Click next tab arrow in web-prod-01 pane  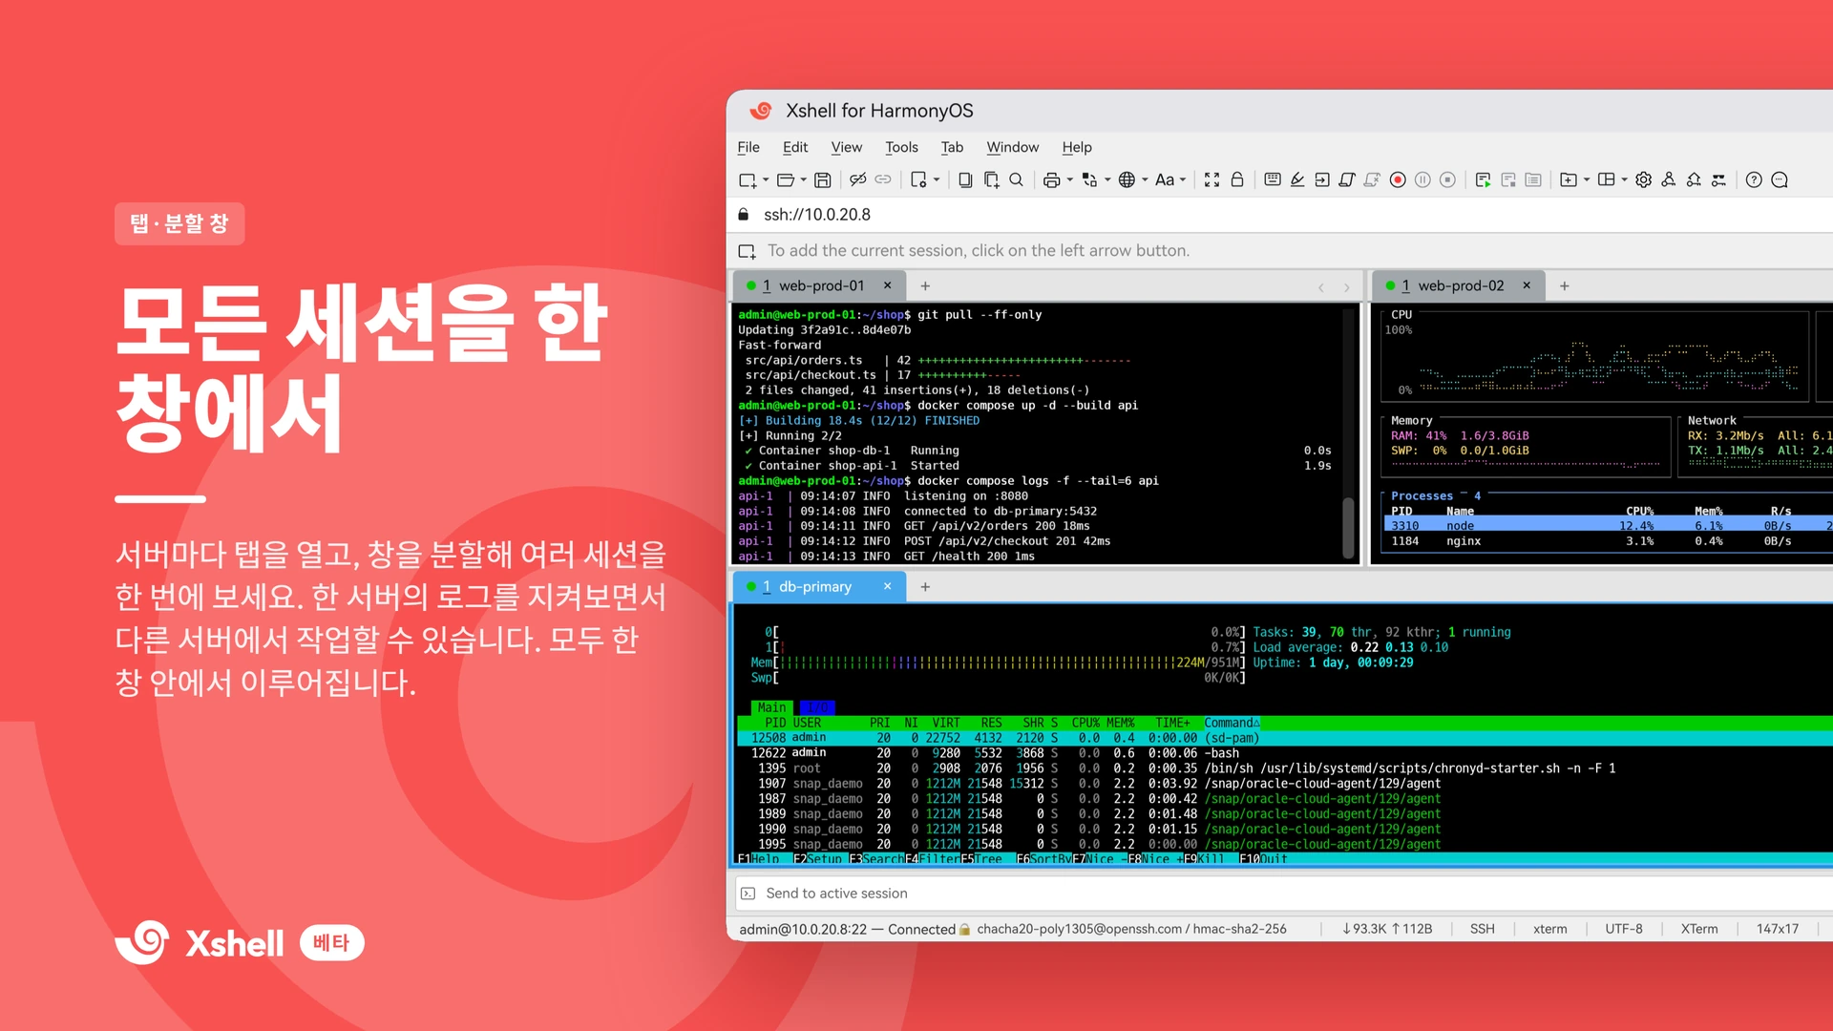tap(1347, 286)
